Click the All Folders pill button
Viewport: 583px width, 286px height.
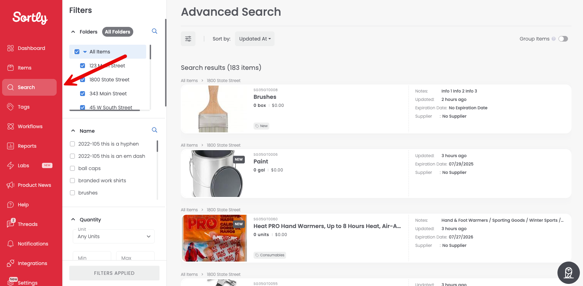[118, 32]
